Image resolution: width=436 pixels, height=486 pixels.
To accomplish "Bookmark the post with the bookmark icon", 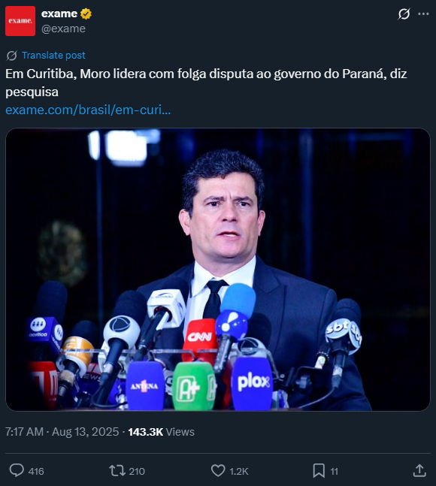I will (319, 470).
